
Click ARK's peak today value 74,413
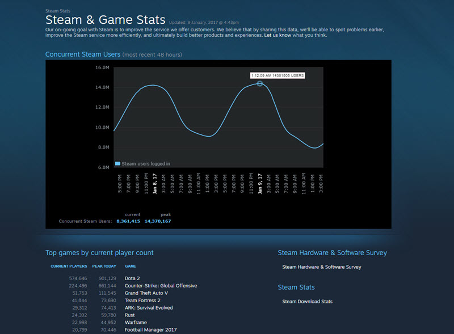click(x=108, y=308)
